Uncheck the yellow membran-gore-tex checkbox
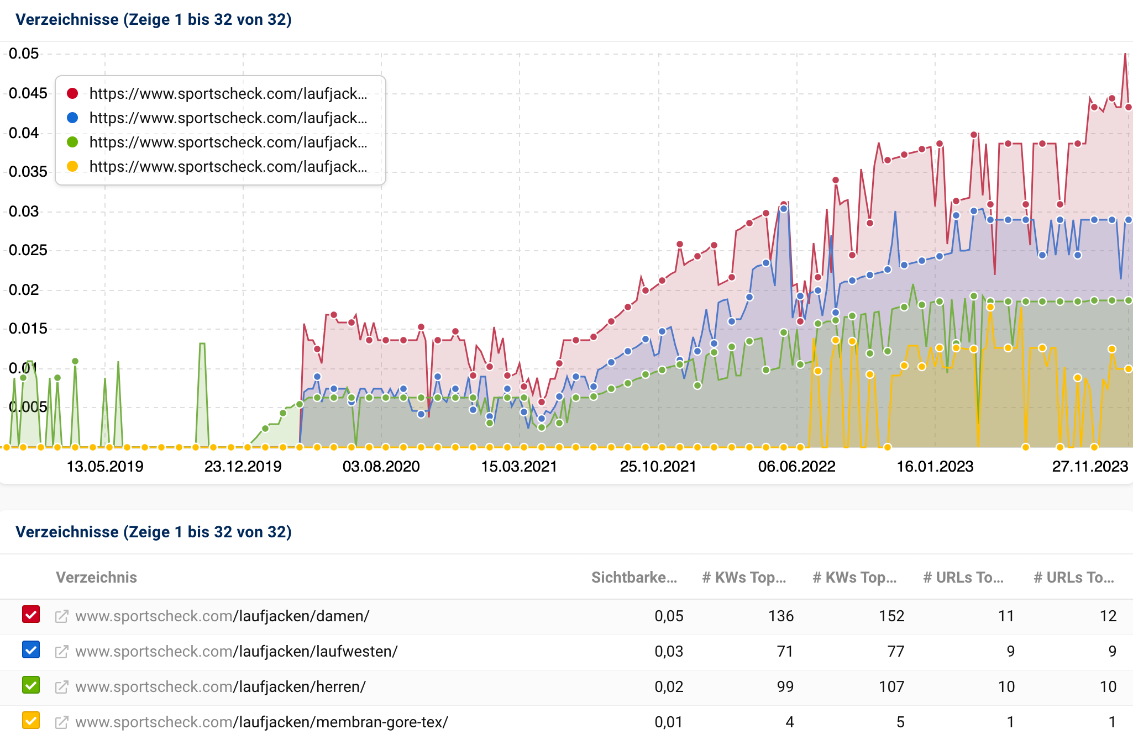The image size is (1133, 740). tap(31, 721)
